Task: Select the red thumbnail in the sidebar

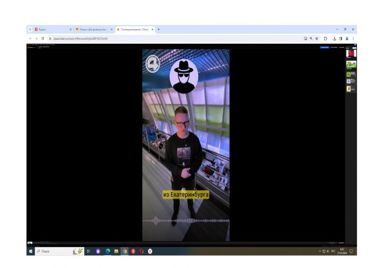Action: 351,53
